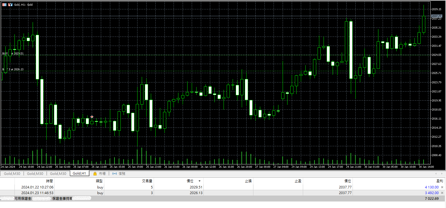Close the 3 492.00 profit position
Image resolution: width=446 pixels, height=208 pixels.
point(442,193)
